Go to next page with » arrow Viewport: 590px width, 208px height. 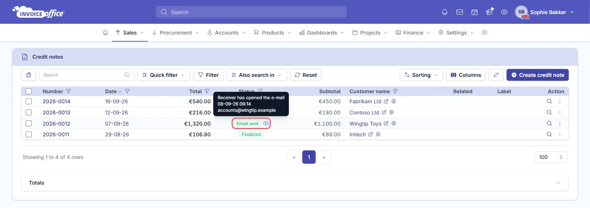click(x=324, y=157)
